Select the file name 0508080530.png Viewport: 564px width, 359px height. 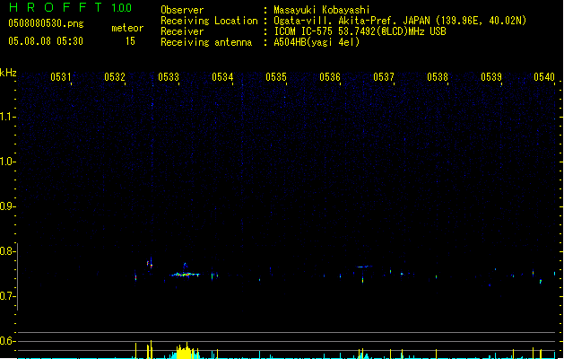click(46, 23)
